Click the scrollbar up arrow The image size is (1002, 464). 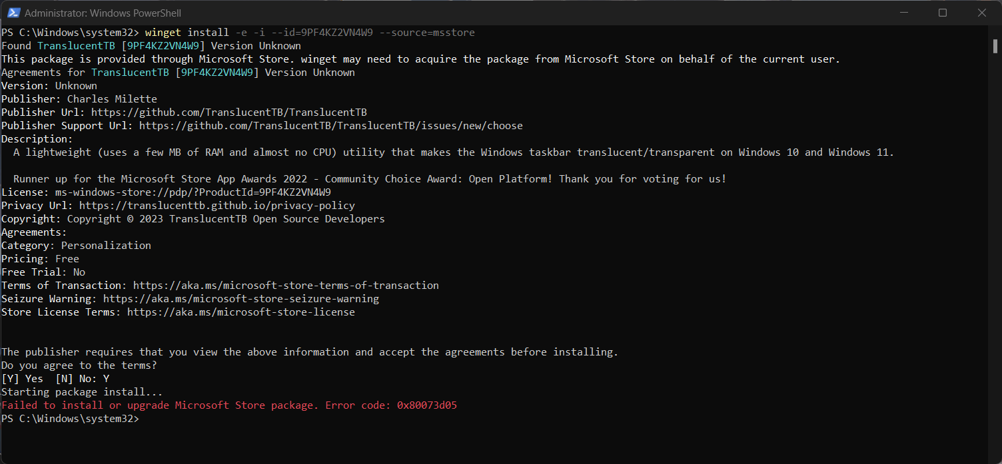pos(995,31)
